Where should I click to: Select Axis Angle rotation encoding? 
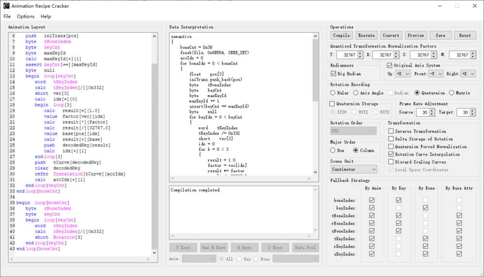pos(356,93)
